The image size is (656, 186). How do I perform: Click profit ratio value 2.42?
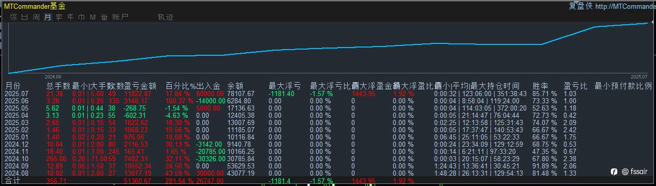[570, 130]
